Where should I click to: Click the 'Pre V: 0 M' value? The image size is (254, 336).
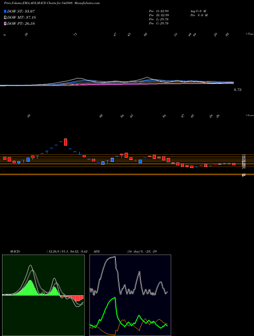[x=200, y=15]
